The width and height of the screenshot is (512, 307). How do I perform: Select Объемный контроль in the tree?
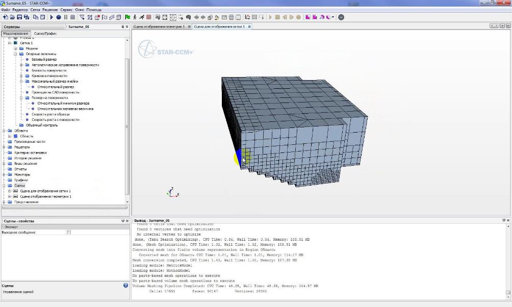42,125
